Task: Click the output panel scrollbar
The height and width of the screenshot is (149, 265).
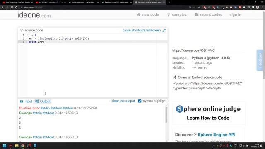Action: click(x=166, y=114)
